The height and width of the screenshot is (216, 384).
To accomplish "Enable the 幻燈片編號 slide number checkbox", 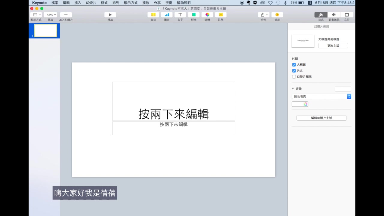I will pyautogui.click(x=294, y=76).
